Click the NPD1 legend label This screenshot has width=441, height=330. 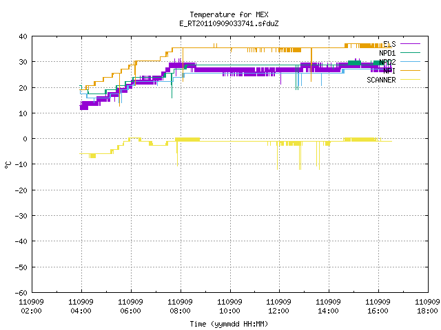tap(387, 53)
